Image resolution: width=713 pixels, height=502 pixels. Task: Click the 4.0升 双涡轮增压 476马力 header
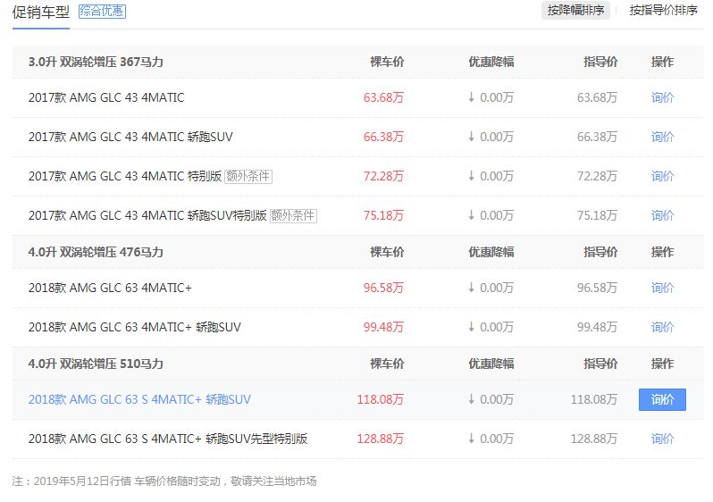click(x=96, y=252)
